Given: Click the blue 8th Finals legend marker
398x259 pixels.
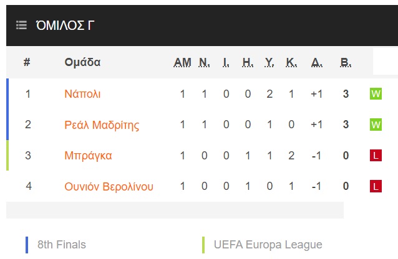Looking at the screenshot, I should pyautogui.click(x=27, y=245).
